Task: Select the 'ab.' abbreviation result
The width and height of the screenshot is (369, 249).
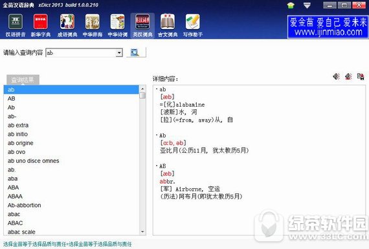Action: pos(71,169)
